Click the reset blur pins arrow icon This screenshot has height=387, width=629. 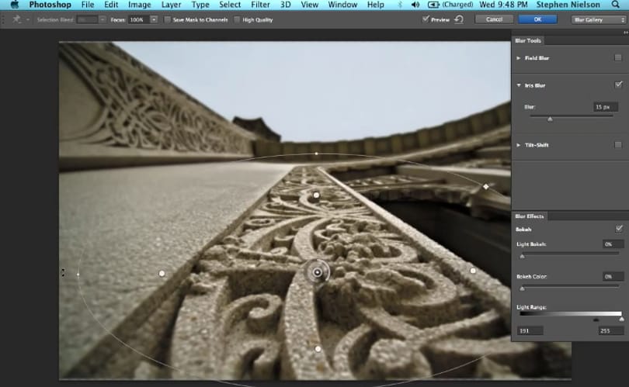click(x=459, y=19)
